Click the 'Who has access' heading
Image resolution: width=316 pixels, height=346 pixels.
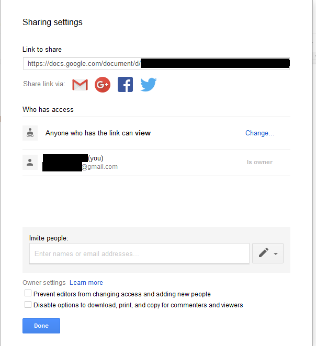48,109
